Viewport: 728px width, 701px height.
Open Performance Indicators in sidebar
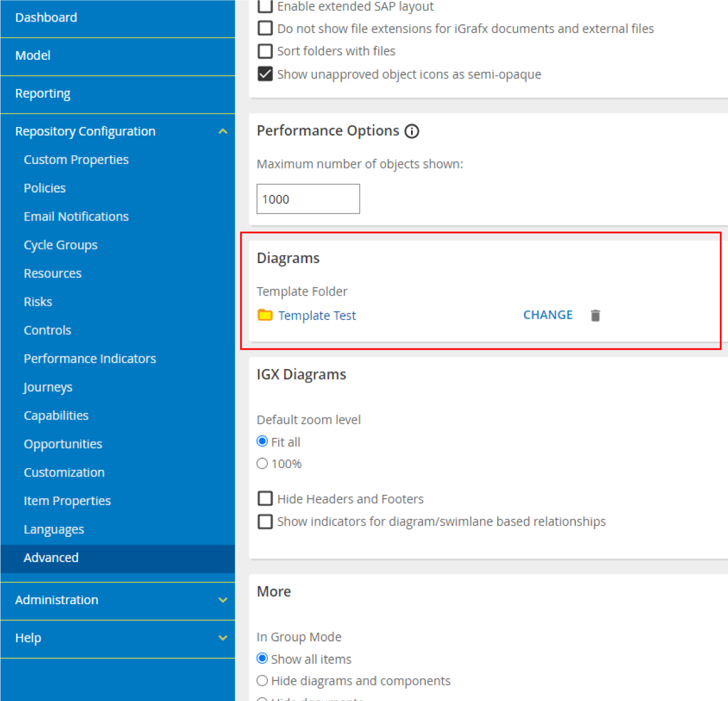click(90, 359)
